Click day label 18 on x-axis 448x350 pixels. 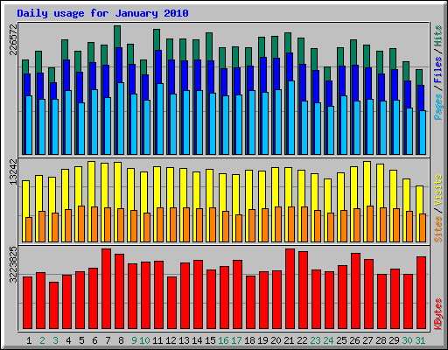pyautogui.click(x=249, y=340)
